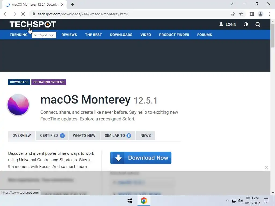Switch to the CERTIFIED tab
The image size is (275, 206).
tap(52, 135)
